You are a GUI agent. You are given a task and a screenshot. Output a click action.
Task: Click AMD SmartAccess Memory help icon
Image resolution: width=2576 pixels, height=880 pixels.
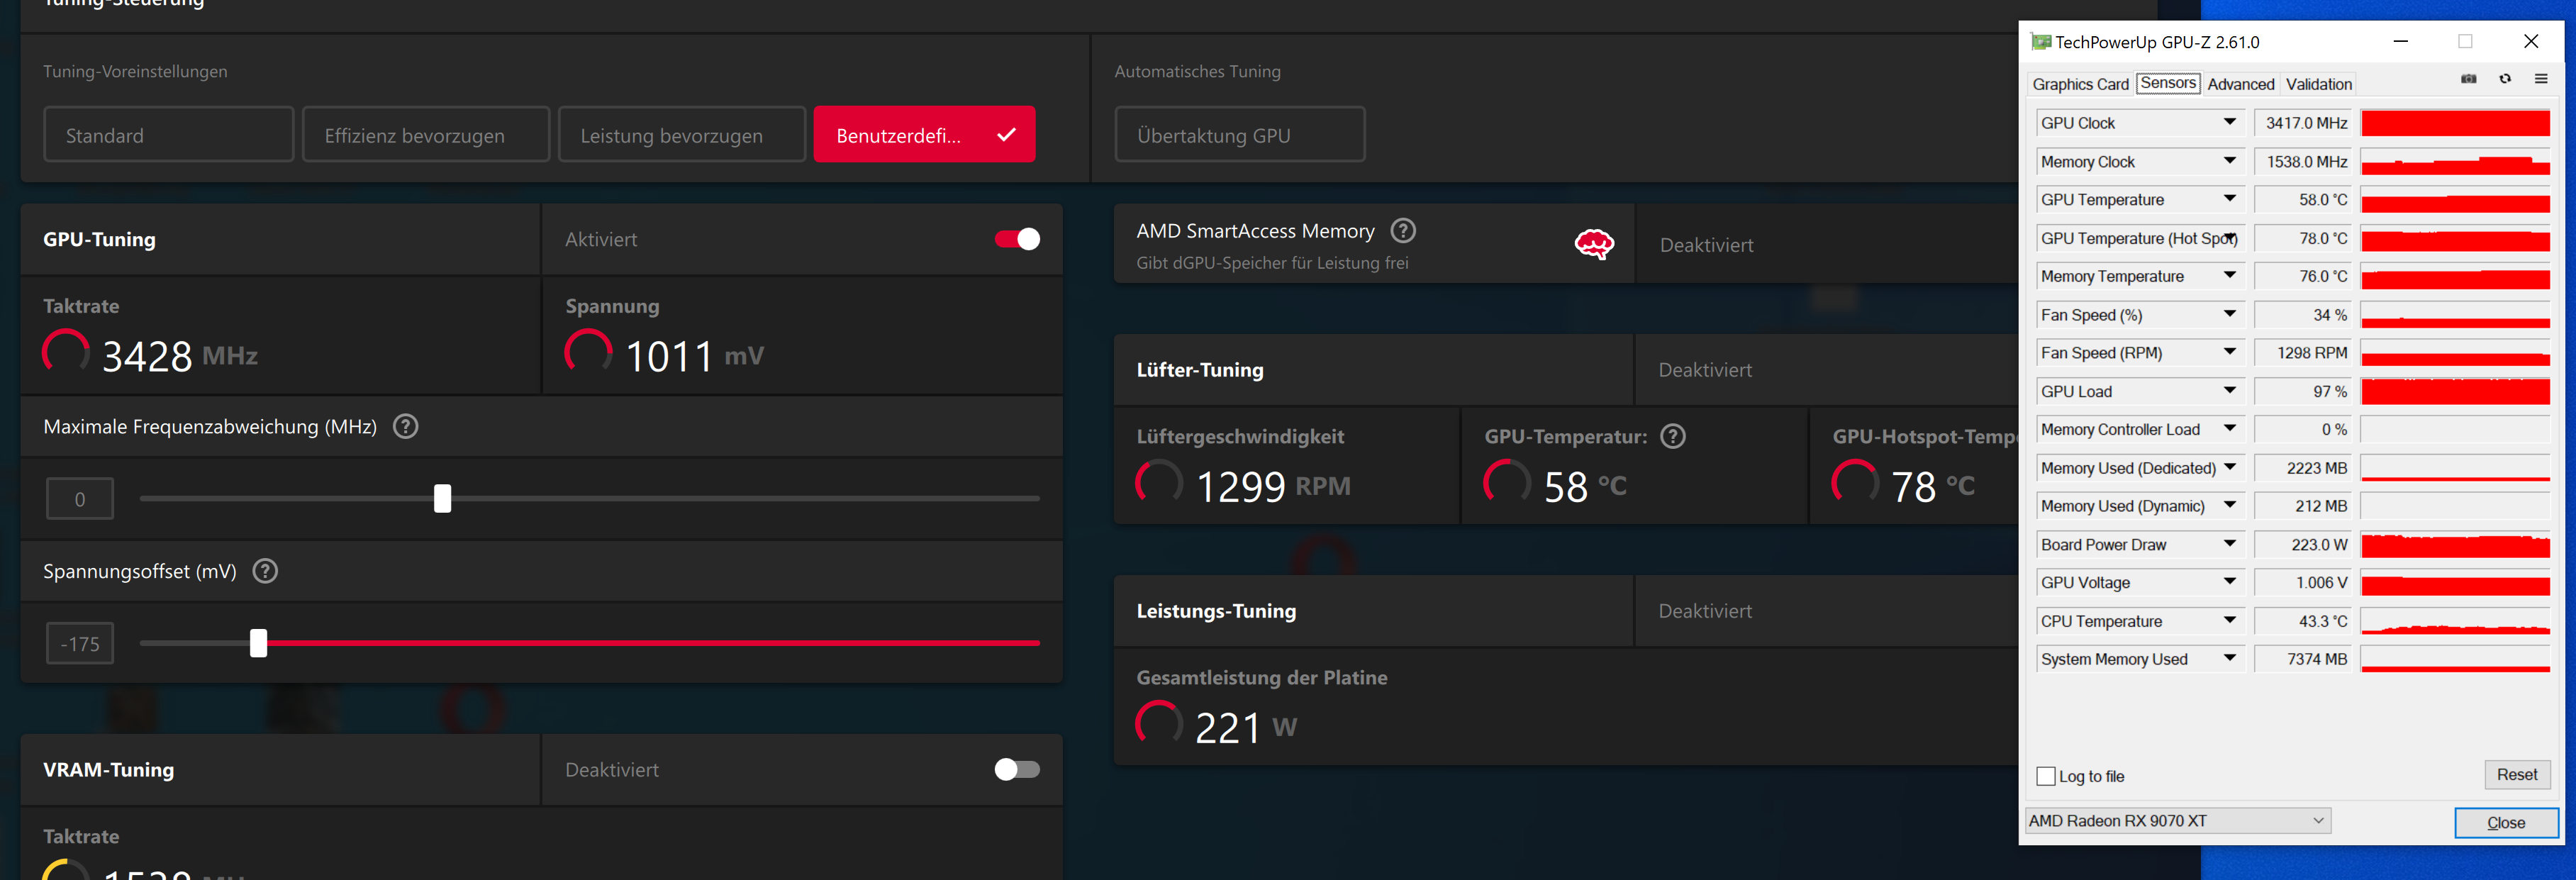1403,231
